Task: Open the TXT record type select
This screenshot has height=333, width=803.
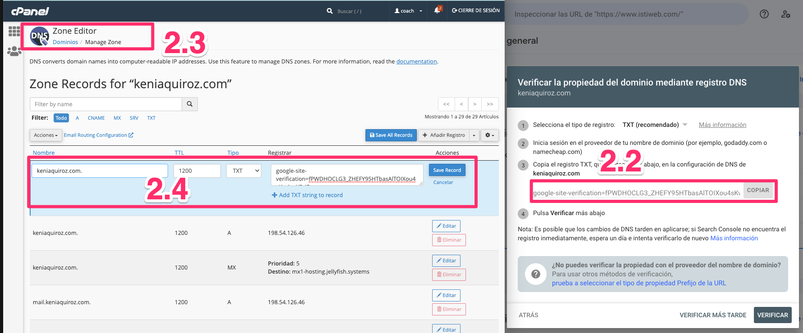Action: pos(244,171)
